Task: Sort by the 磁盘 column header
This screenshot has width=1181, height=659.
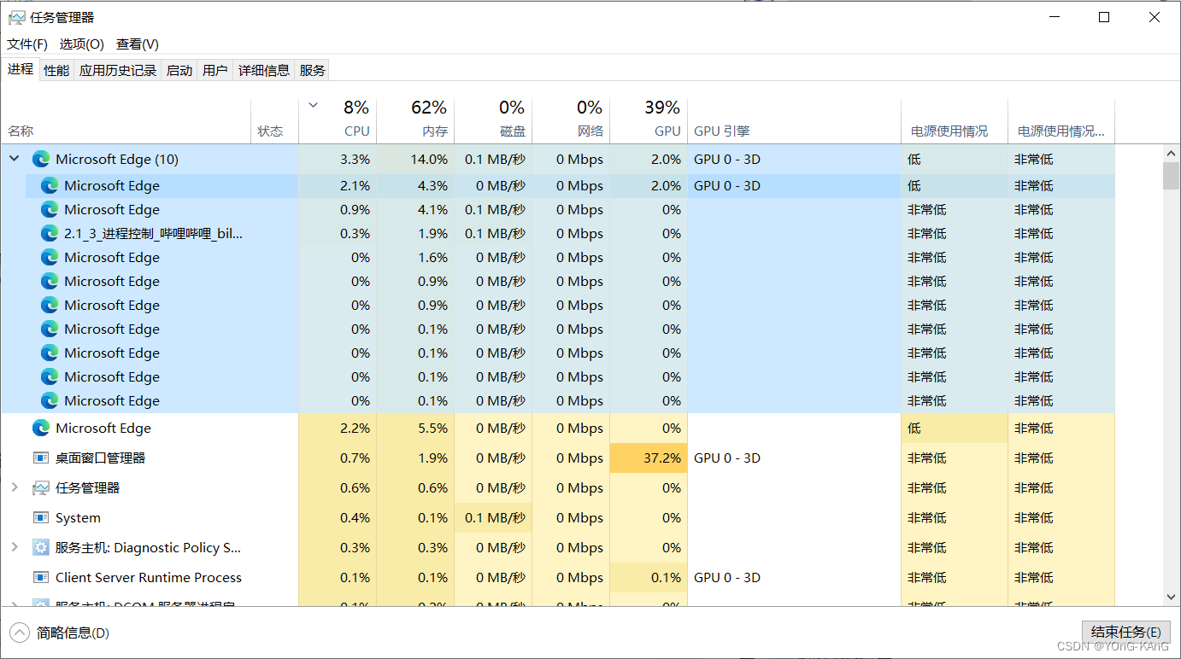Action: (493, 120)
